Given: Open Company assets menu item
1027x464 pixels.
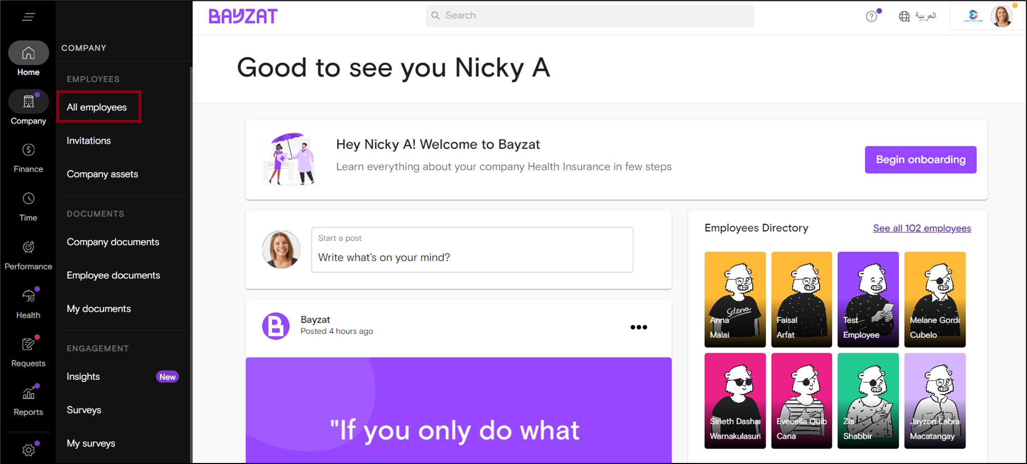Looking at the screenshot, I should 102,174.
